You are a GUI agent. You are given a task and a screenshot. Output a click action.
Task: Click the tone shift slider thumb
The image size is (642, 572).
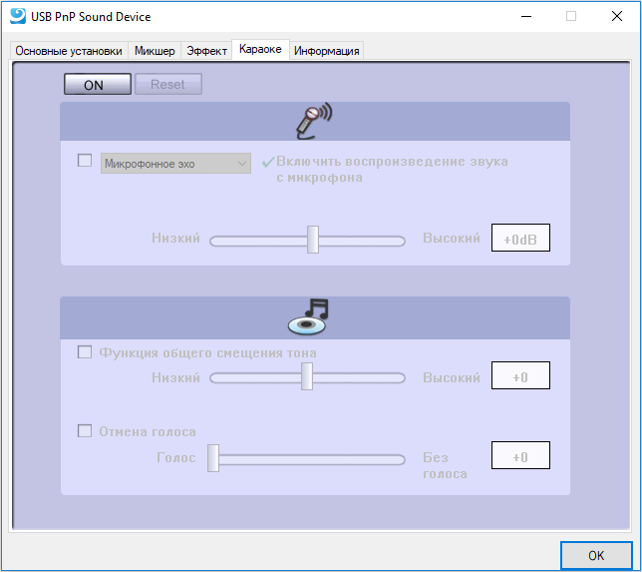point(307,376)
